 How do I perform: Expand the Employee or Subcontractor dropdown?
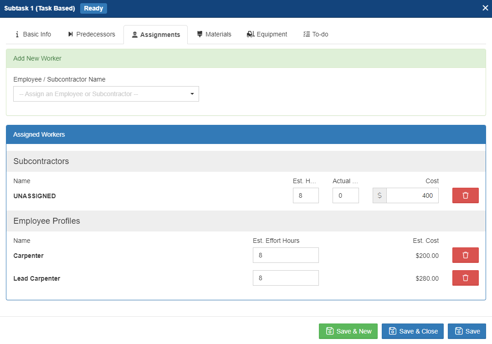click(106, 94)
